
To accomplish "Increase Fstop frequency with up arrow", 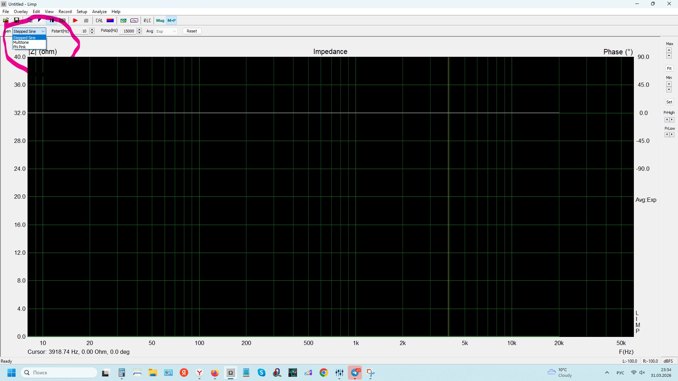I will pos(139,30).
